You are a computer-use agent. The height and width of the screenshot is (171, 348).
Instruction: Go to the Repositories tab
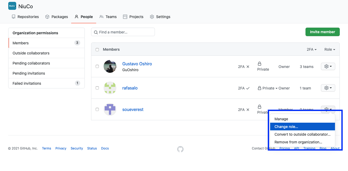point(25,17)
